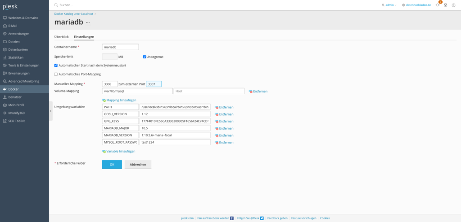Click MYSQL_ROOT_PASSWORD value field test1234
The image size is (461, 222).
click(x=175, y=142)
